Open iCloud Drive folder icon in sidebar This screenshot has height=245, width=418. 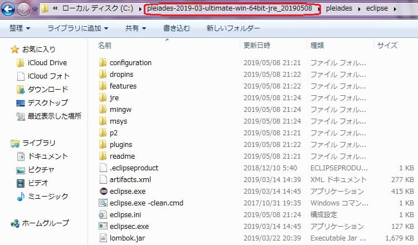tap(20, 63)
